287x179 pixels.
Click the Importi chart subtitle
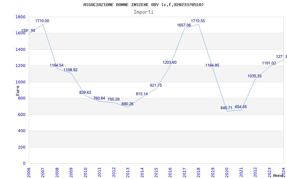tap(143, 12)
